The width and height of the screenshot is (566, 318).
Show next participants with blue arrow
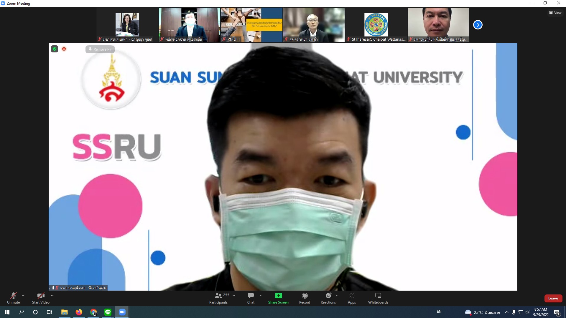[478, 25]
